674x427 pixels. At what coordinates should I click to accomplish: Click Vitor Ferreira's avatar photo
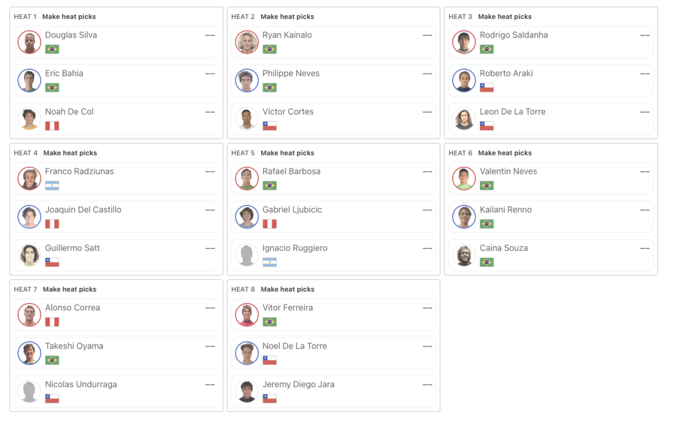pos(247,315)
